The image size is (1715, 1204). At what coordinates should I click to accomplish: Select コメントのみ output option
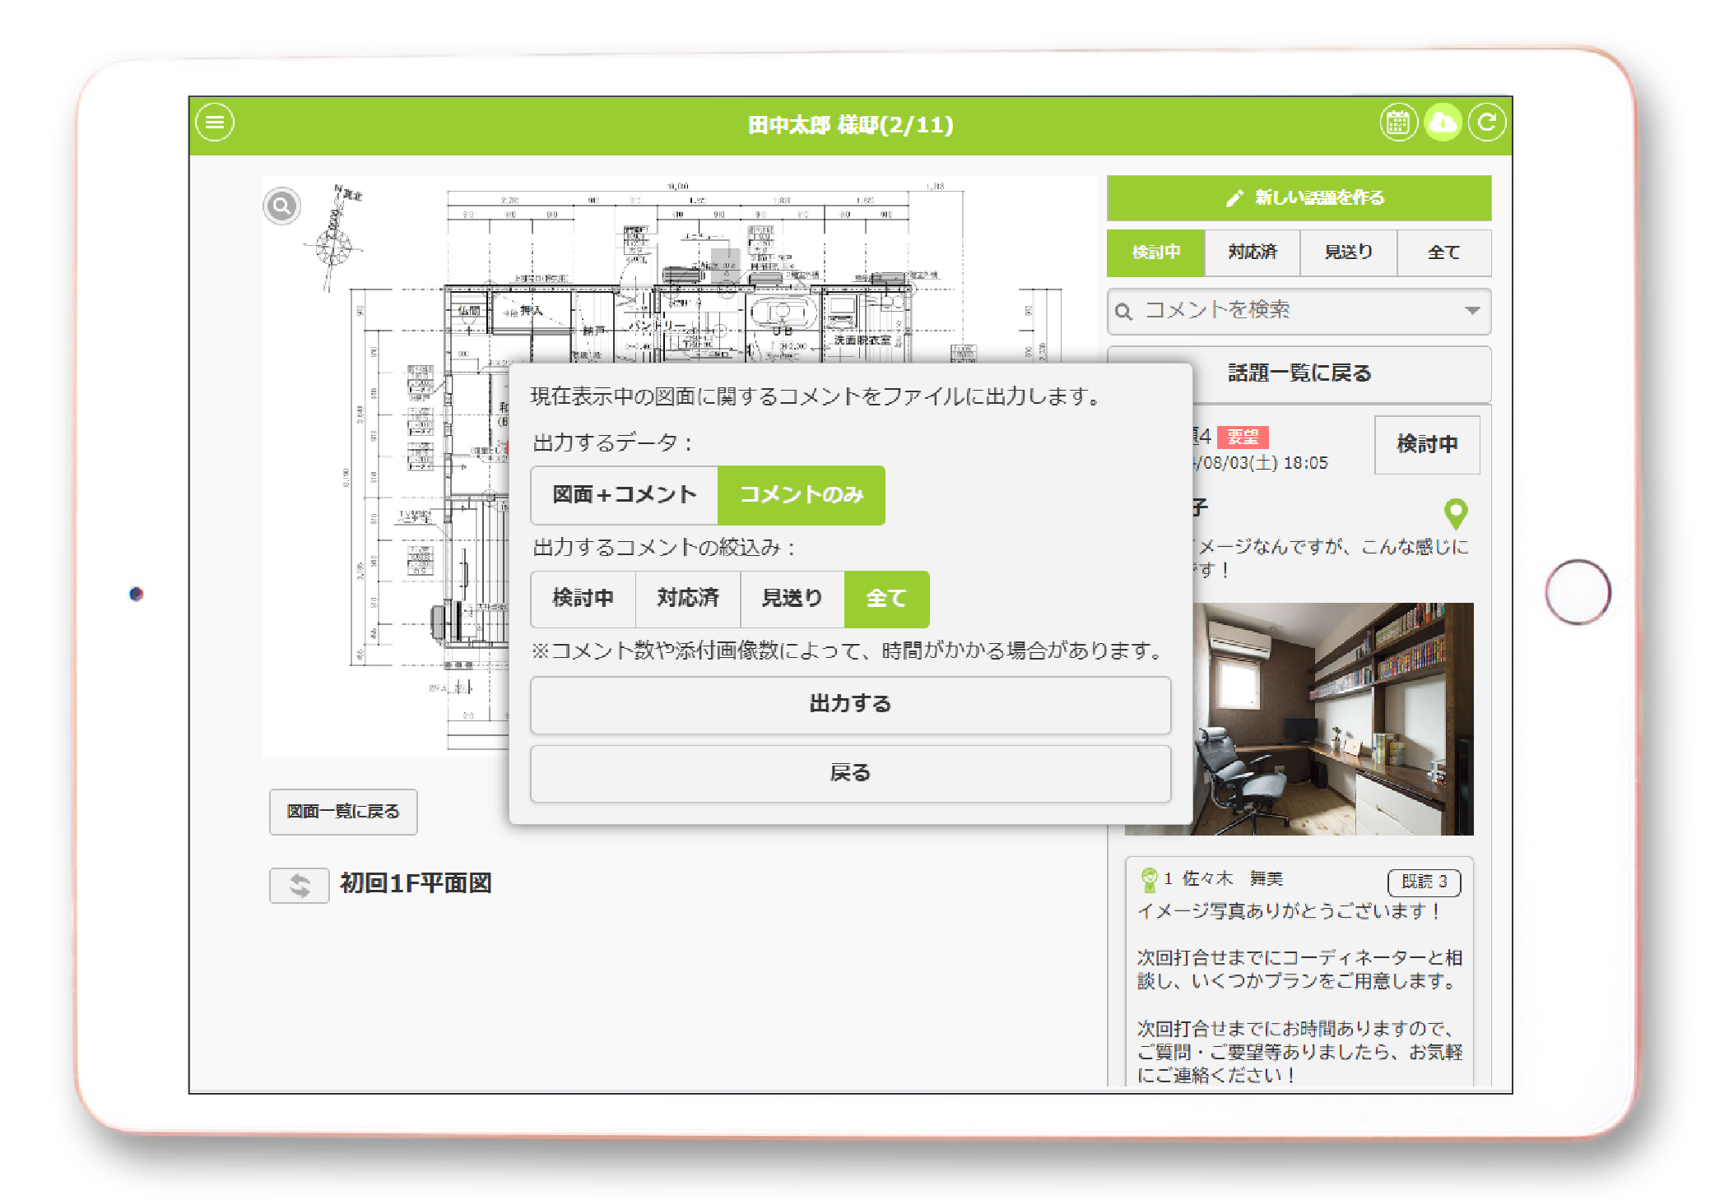(801, 495)
